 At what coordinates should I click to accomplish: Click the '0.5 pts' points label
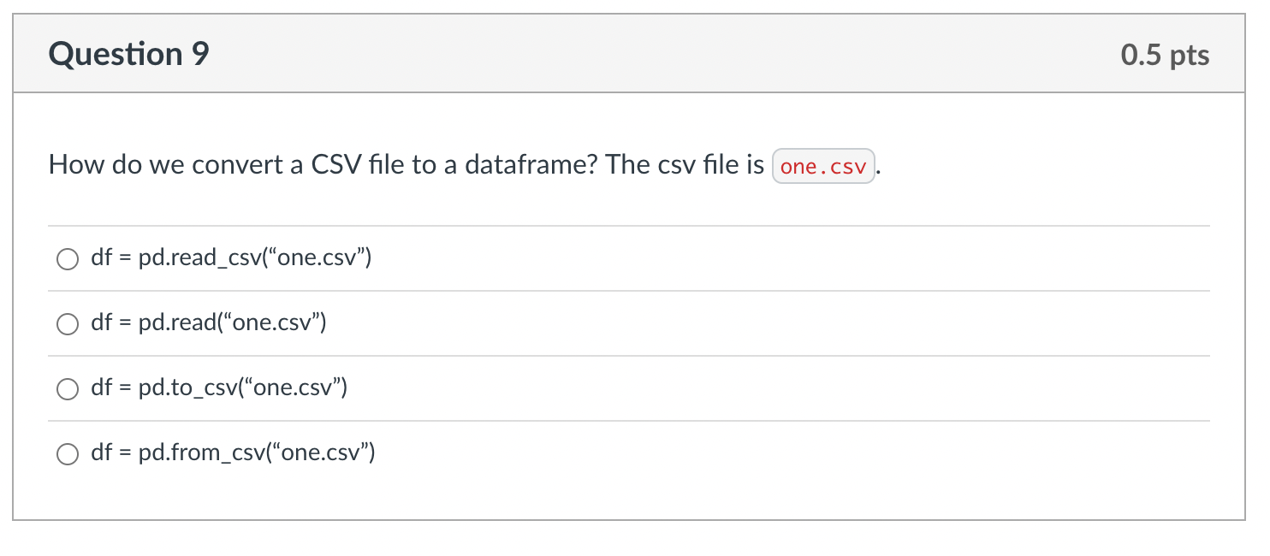click(x=1165, y=56)
